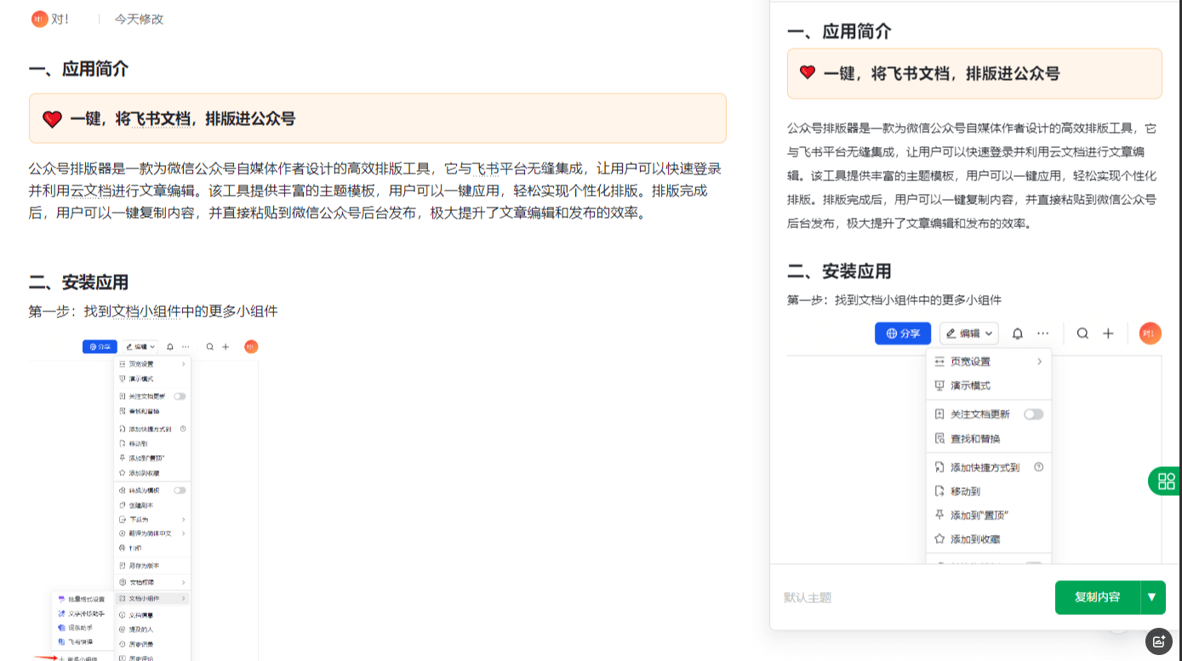Image resolution: width=1182 pixels, height=661 pixels.
Task: Toggle 关注文档更新 switch in right preview panel
Action: click(x=1033, y=414)
